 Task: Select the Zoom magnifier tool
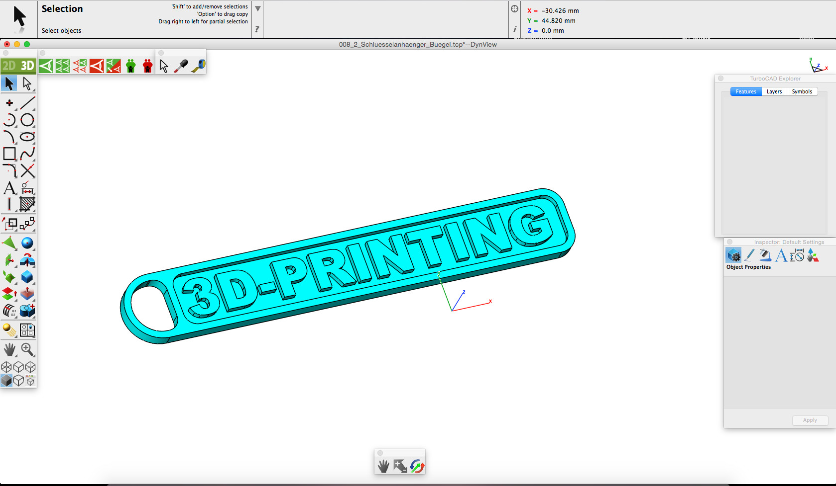click(x=27, y=349)
